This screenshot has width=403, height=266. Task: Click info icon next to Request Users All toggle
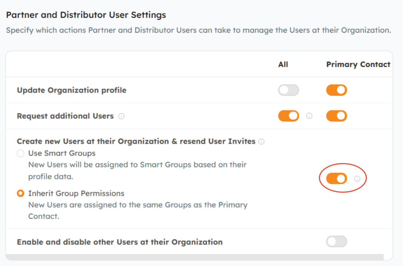tap(309, 116)
